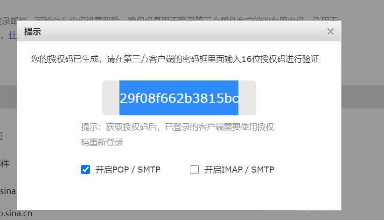Click the 开启POP / SMTP label text
Image resolution: width=384 pixels, height=220 pixels.
(x=128, y=169)
